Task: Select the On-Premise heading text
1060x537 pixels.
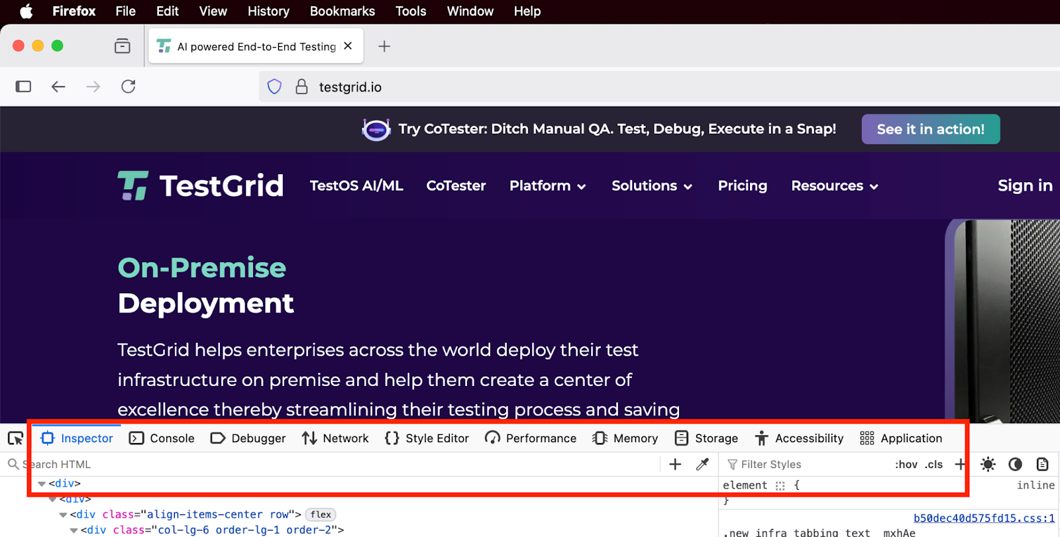Action: click(202, 268)
